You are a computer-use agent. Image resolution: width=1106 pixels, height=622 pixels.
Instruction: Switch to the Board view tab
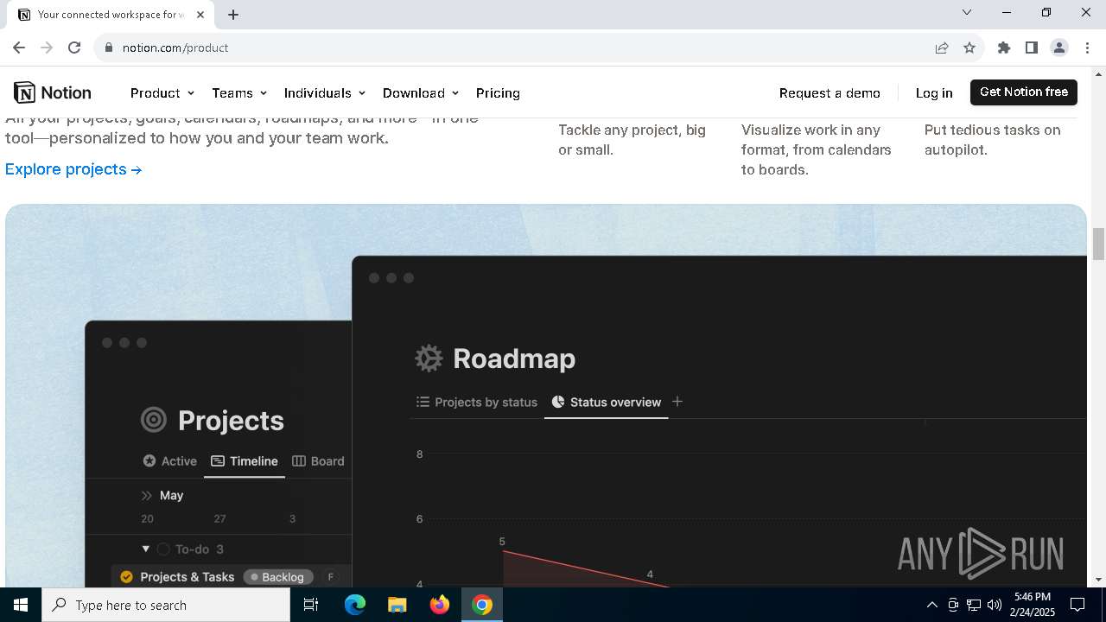click(318, 461)
